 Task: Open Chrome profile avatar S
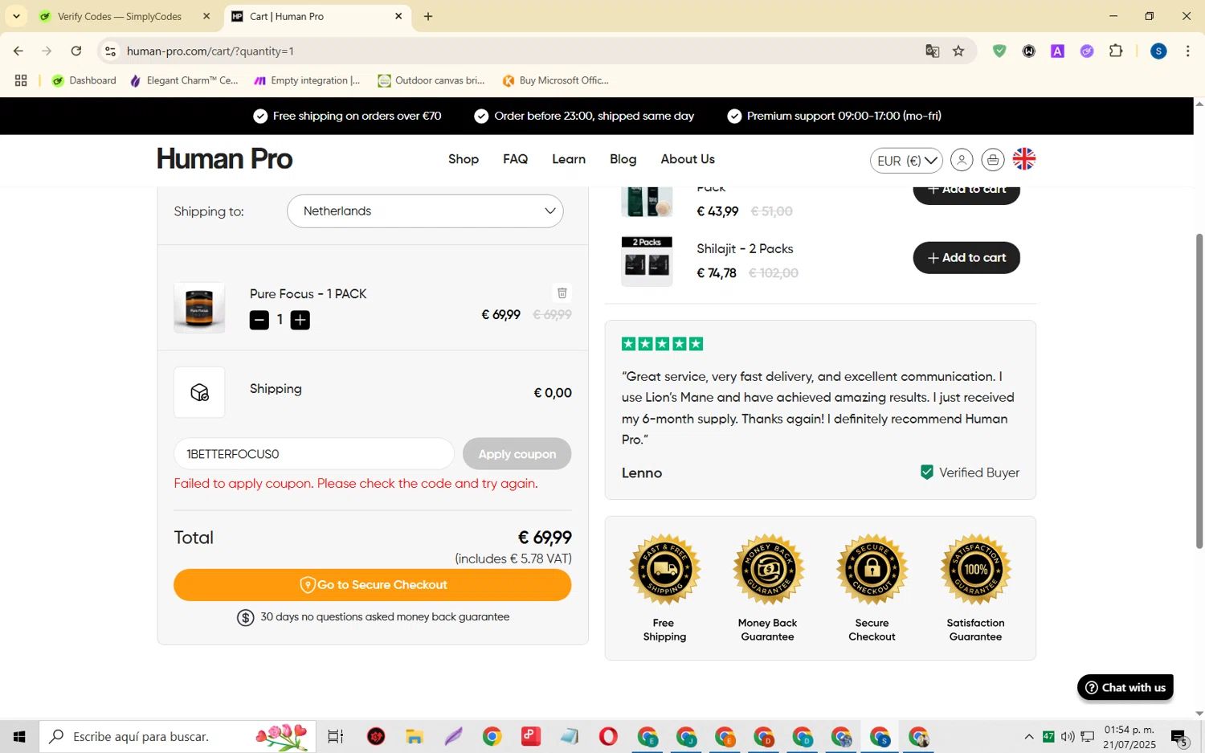click(x=1158, y=51)
